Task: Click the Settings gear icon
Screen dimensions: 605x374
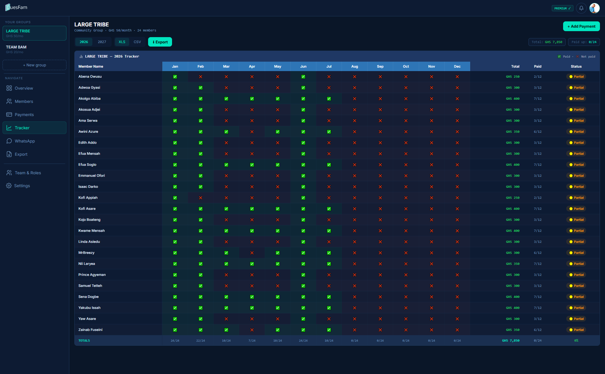Action: (x=9, y=186)
